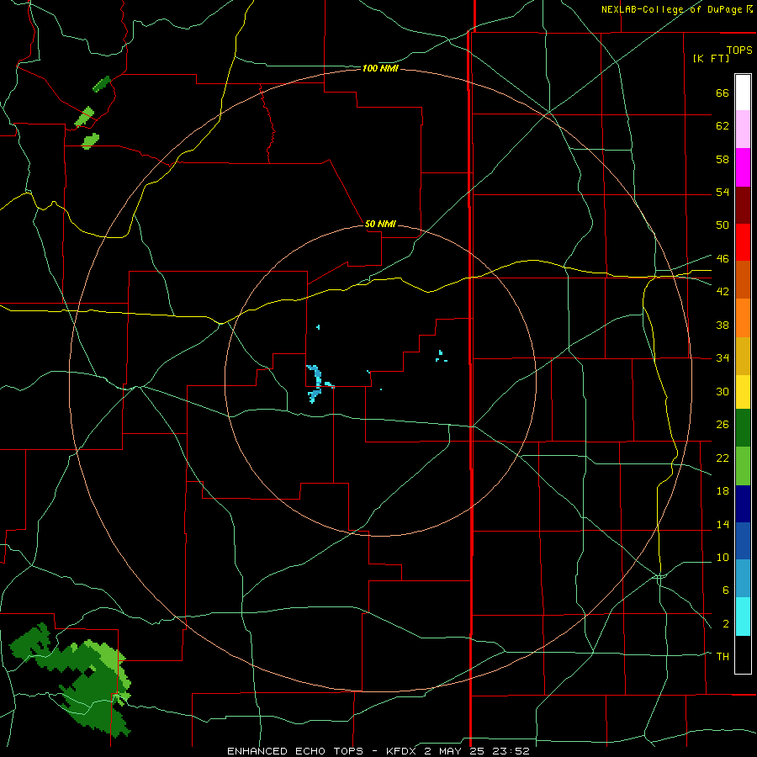The width and height of the screenshot is (757, 757).
Task: Pick the light green legend color band
Action: (x=743, y=466)
